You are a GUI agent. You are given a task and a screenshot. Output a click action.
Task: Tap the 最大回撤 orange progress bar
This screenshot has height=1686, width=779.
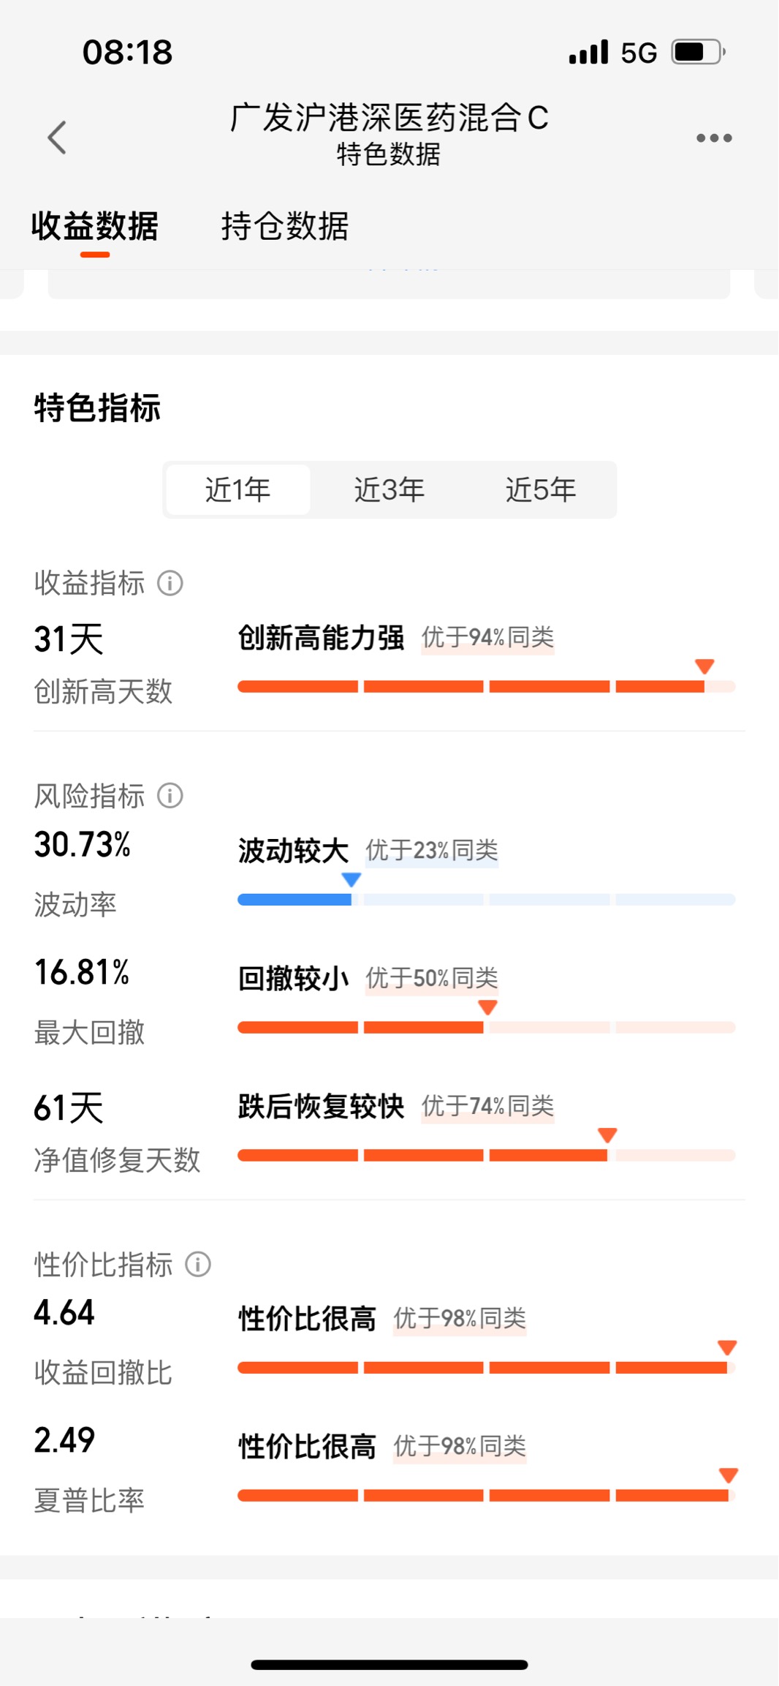pos(486,1028)
